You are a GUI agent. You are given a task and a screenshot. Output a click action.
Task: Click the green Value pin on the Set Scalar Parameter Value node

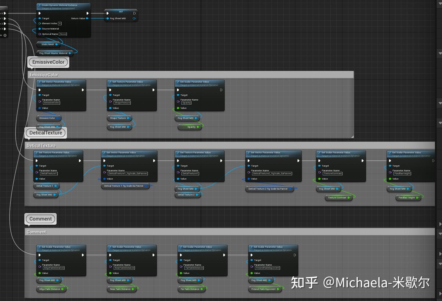(177, 108)
